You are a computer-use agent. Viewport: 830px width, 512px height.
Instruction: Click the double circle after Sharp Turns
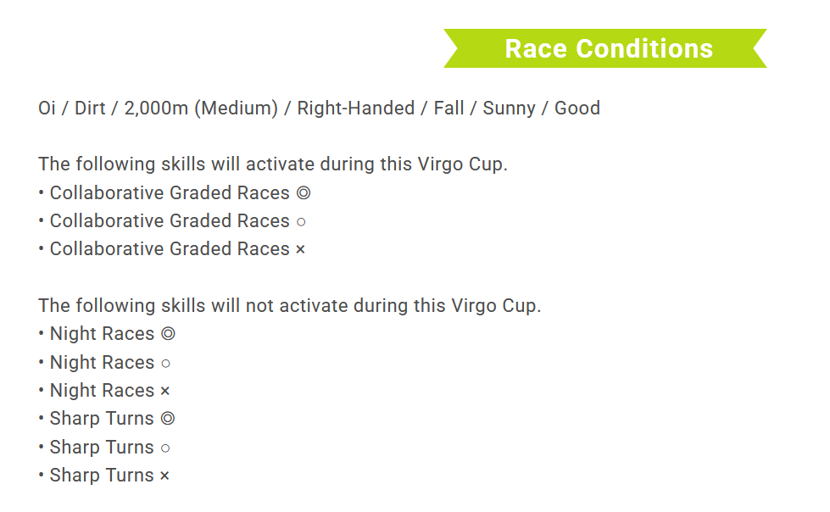(168, 418)
